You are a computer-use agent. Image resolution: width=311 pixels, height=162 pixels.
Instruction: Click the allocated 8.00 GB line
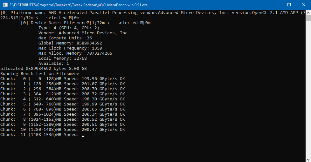point(44,69)
